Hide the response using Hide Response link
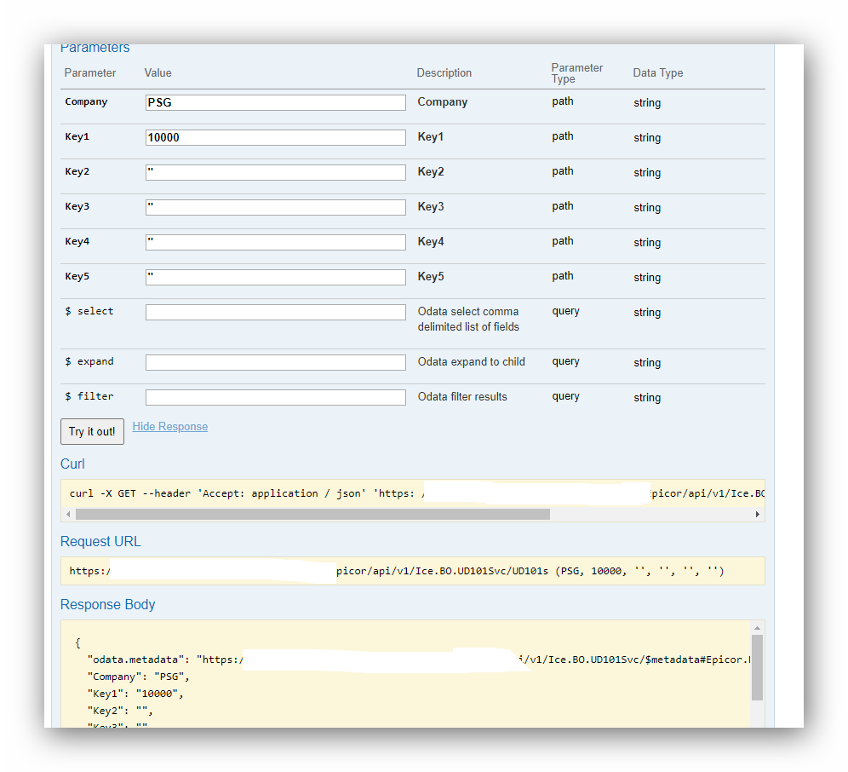This screenshot has height=772, width=848. (169, 426)
